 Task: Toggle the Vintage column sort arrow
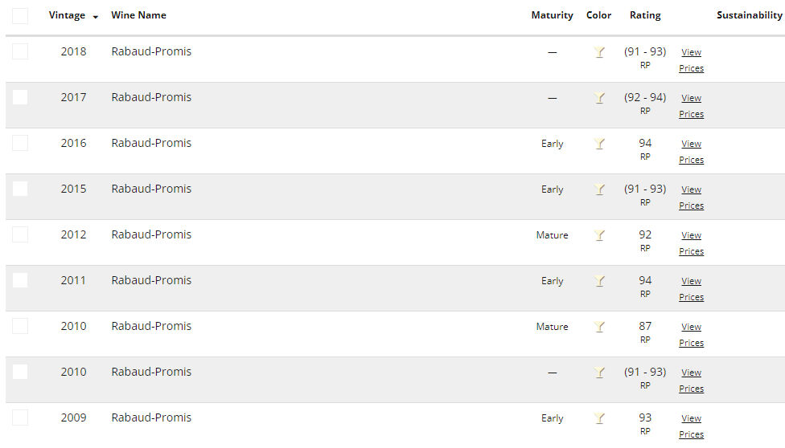point(96,17)
